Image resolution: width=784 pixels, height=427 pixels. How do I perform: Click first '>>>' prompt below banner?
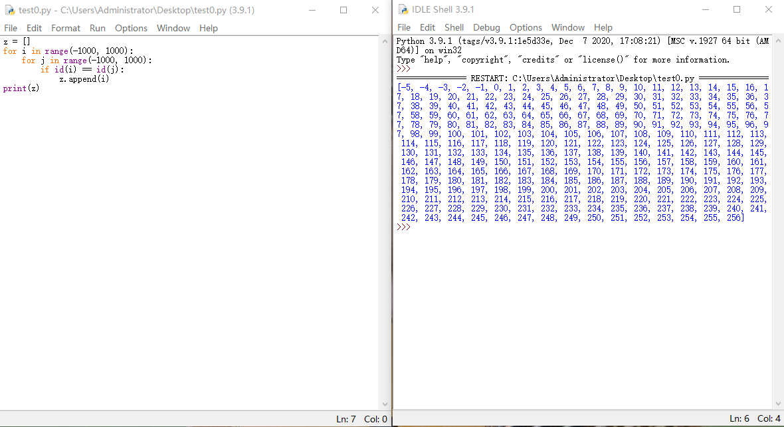click(x=403, y=69)
